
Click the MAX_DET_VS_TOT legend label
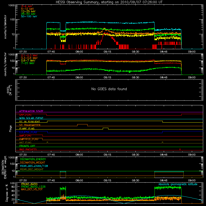[x=32, y=189]
